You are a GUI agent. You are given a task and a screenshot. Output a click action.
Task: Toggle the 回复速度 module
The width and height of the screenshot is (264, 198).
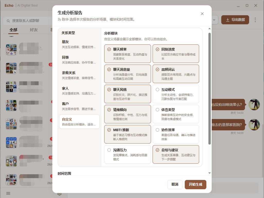[x=176, y=54]
